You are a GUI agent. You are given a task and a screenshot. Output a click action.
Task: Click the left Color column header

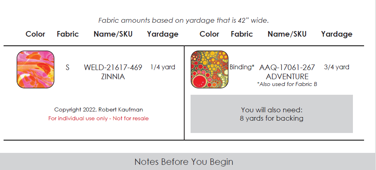pyautogui.click(x=35, y=34)
